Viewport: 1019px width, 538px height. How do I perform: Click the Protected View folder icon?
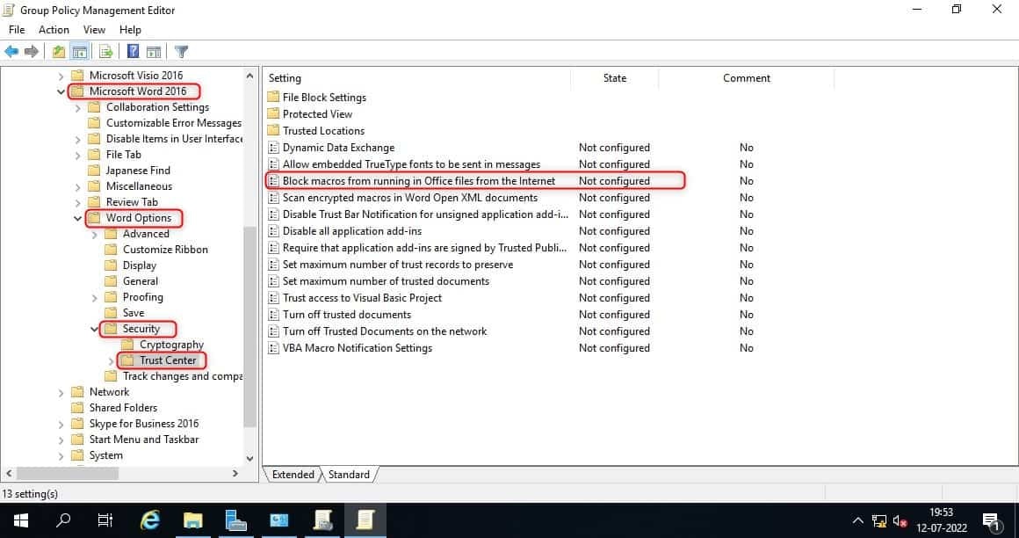click(273, 114)
